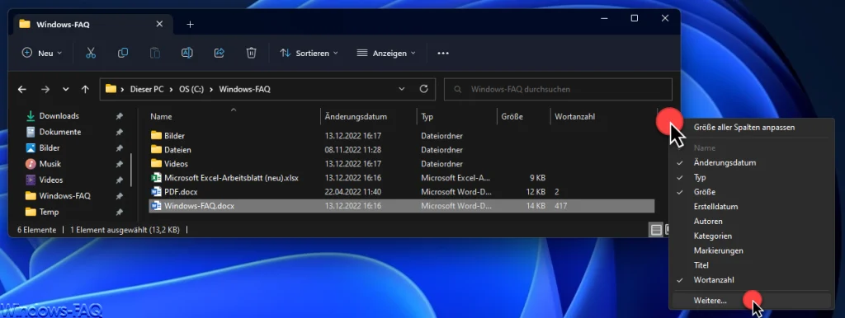The height and width of the screenshot is (318, 845).
Task: Click the Word icon of PDF.docx
Action: point(156,192)
